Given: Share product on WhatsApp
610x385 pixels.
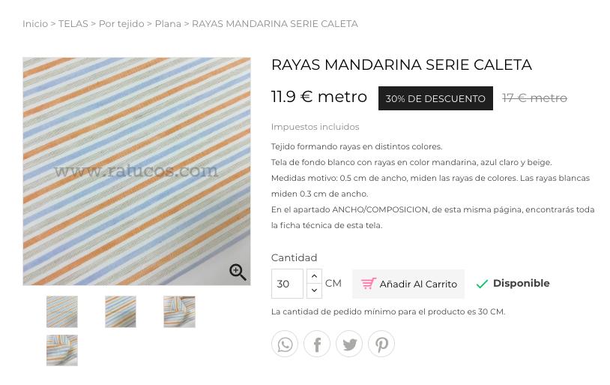Looking at the screenshot, I should 285,344.
